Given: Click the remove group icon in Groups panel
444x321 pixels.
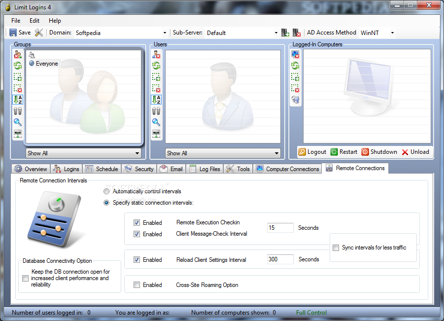Looking at the screenshot, I should pos(18,54).
